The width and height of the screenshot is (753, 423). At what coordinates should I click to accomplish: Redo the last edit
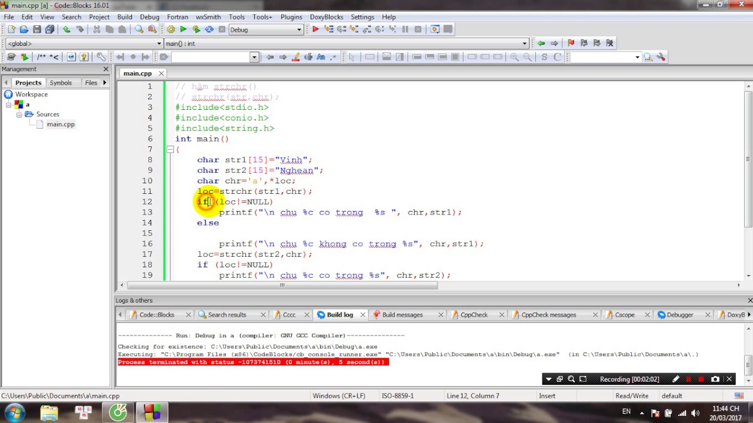click(79, 29)
